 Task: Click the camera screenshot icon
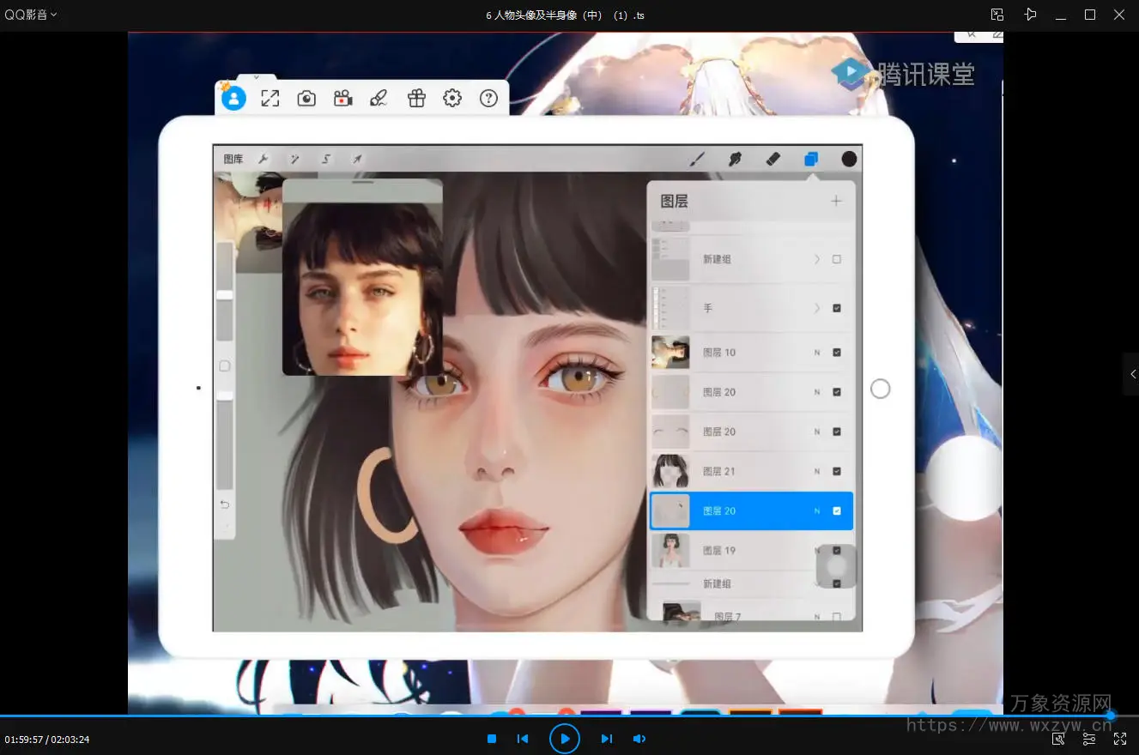[306, 99]
